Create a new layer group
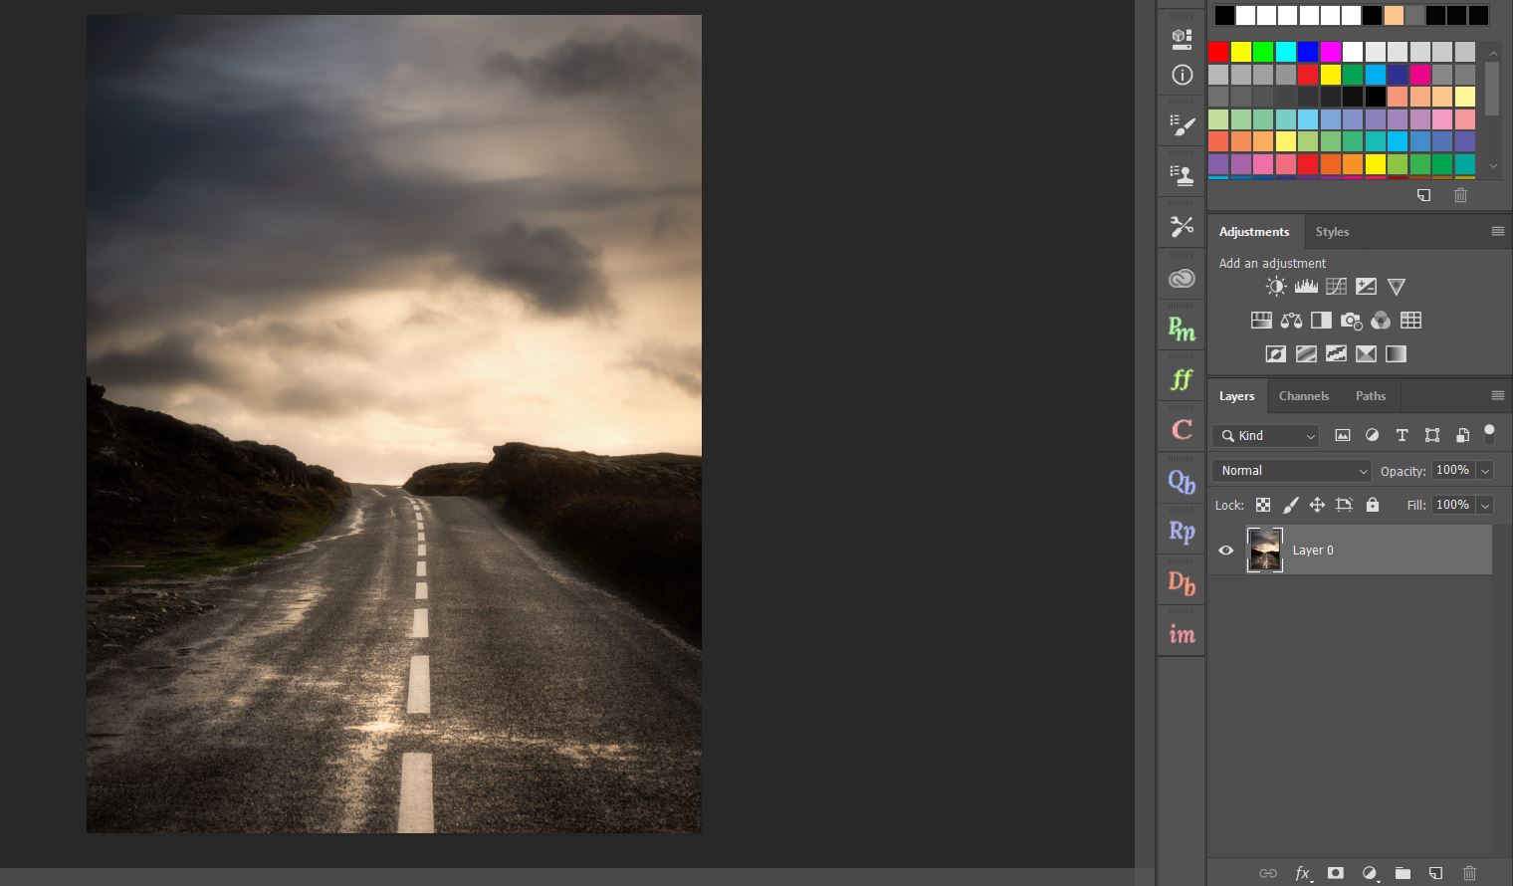Viewport: 1513px width, 886px height. 1403,873
